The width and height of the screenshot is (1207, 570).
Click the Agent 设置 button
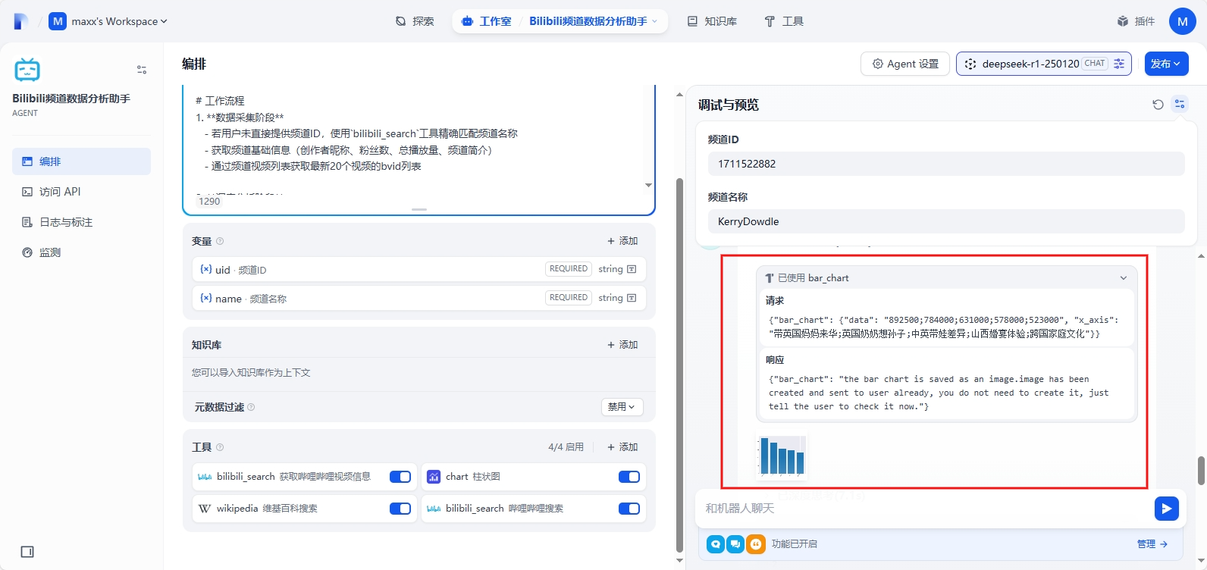point(905,64)
